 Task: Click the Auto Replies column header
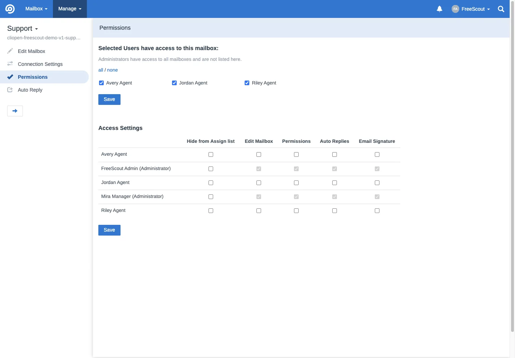[x=334, y=141]
